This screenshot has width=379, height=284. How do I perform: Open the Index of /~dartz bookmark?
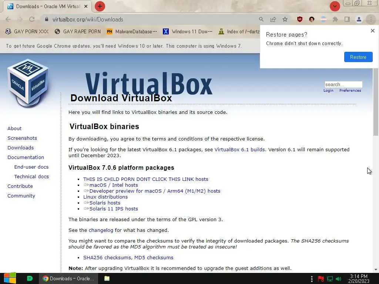[239, 31]
